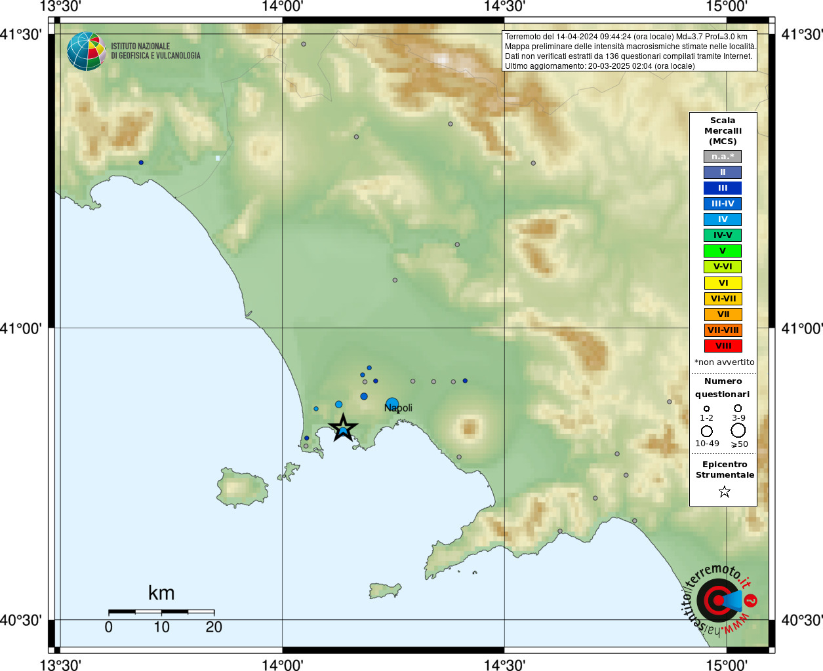
Task: Click the 'km' scale bar label
Action: point(161,593)
